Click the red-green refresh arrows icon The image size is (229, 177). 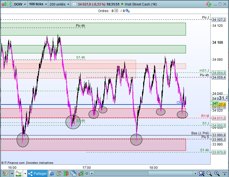(209, 4)
